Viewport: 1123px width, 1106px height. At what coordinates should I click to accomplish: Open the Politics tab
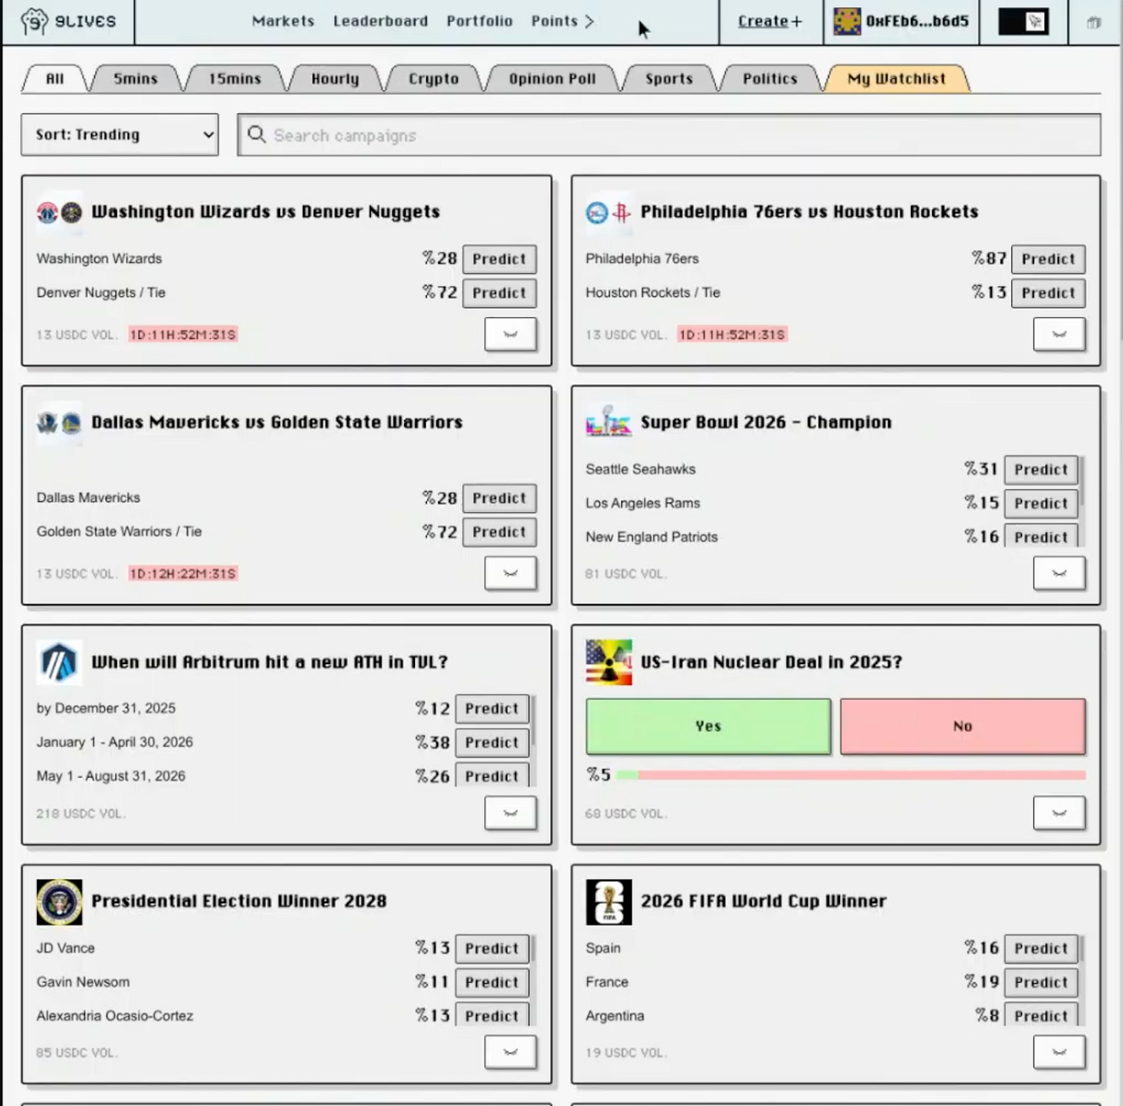pos(770,79)
